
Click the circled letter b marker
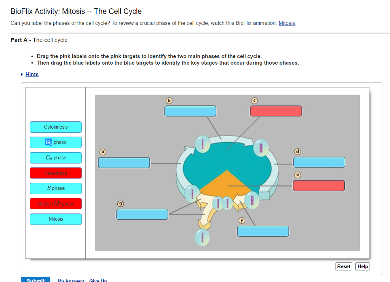coord(169,100)
